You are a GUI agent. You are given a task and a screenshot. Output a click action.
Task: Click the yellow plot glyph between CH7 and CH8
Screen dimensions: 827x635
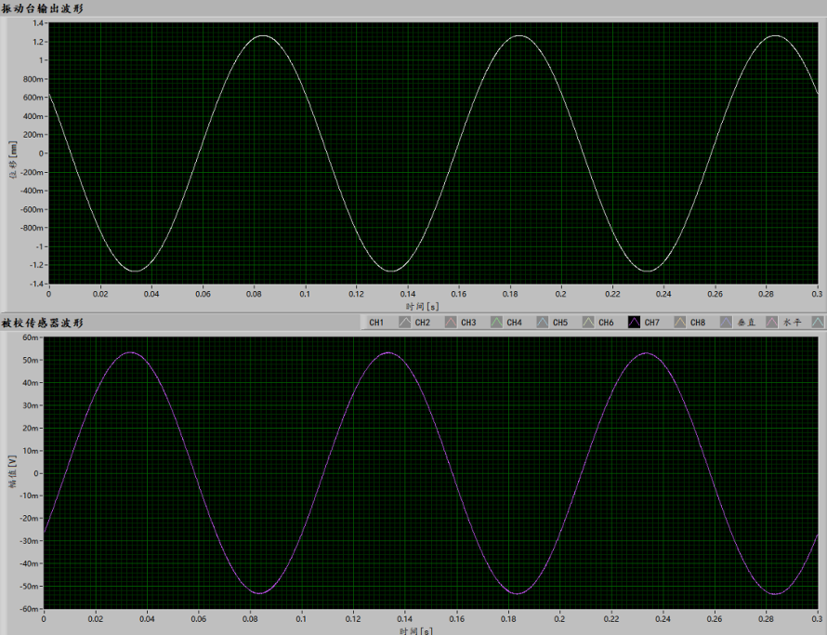(680, 322)
